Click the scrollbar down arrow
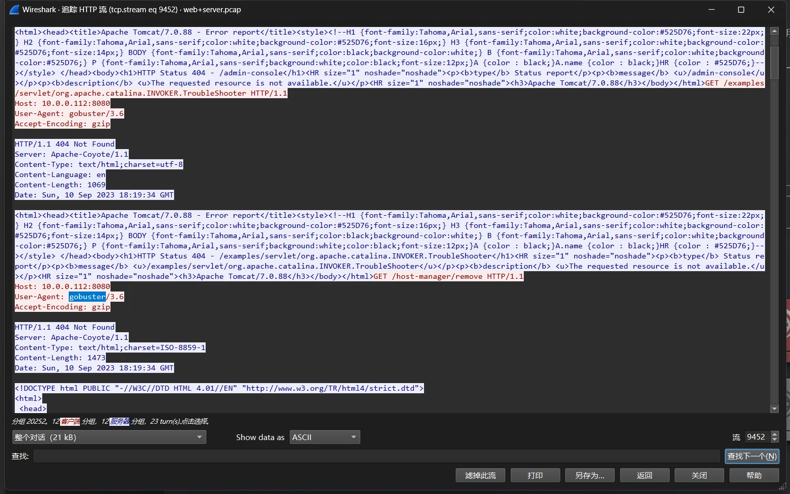This screenshot has height=494, width=790. click(x=774, y=409)
